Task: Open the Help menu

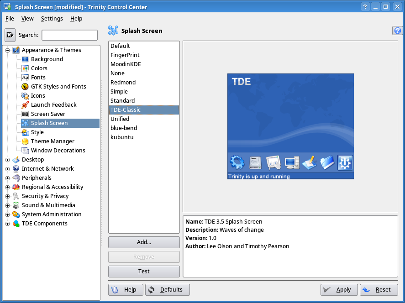Action: click(x=76, y=19)
